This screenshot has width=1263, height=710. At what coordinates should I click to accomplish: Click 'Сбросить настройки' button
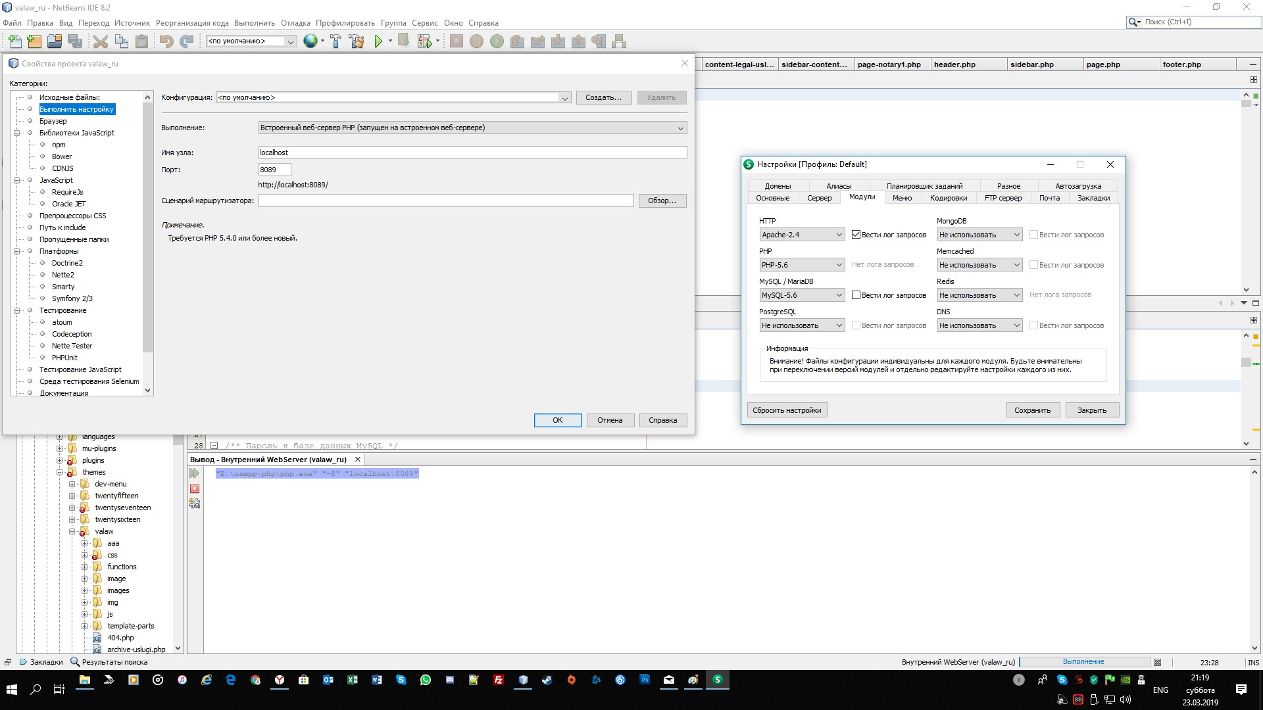coord(787,410)
